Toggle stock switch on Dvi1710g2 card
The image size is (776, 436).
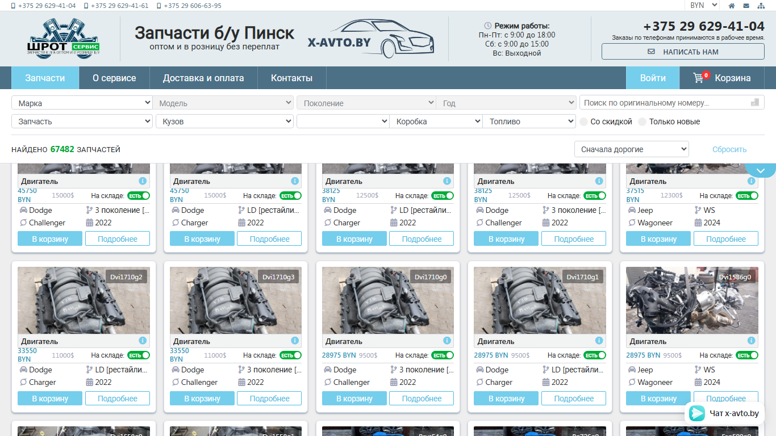click(139, 355)
